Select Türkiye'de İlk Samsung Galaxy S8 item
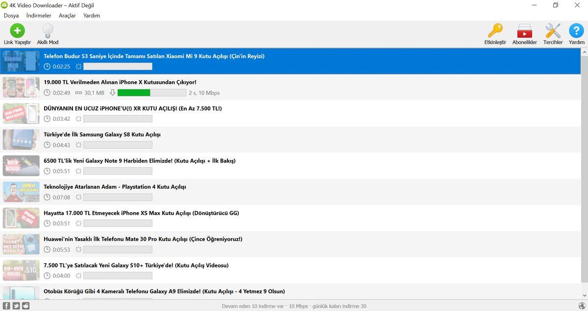 point(102,134)
